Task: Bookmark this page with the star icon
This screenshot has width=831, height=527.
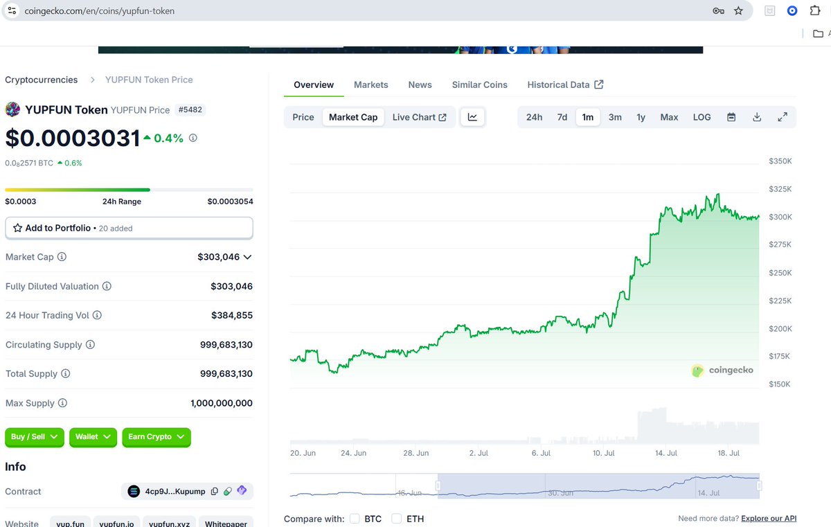Action: [x=738, y=10]
